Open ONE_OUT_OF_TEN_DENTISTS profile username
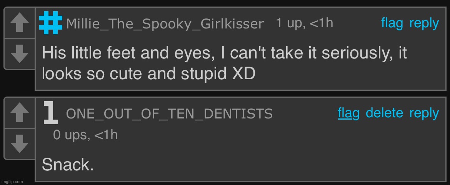The width and height of the screenshot is (450, 185). coord(169,114)
